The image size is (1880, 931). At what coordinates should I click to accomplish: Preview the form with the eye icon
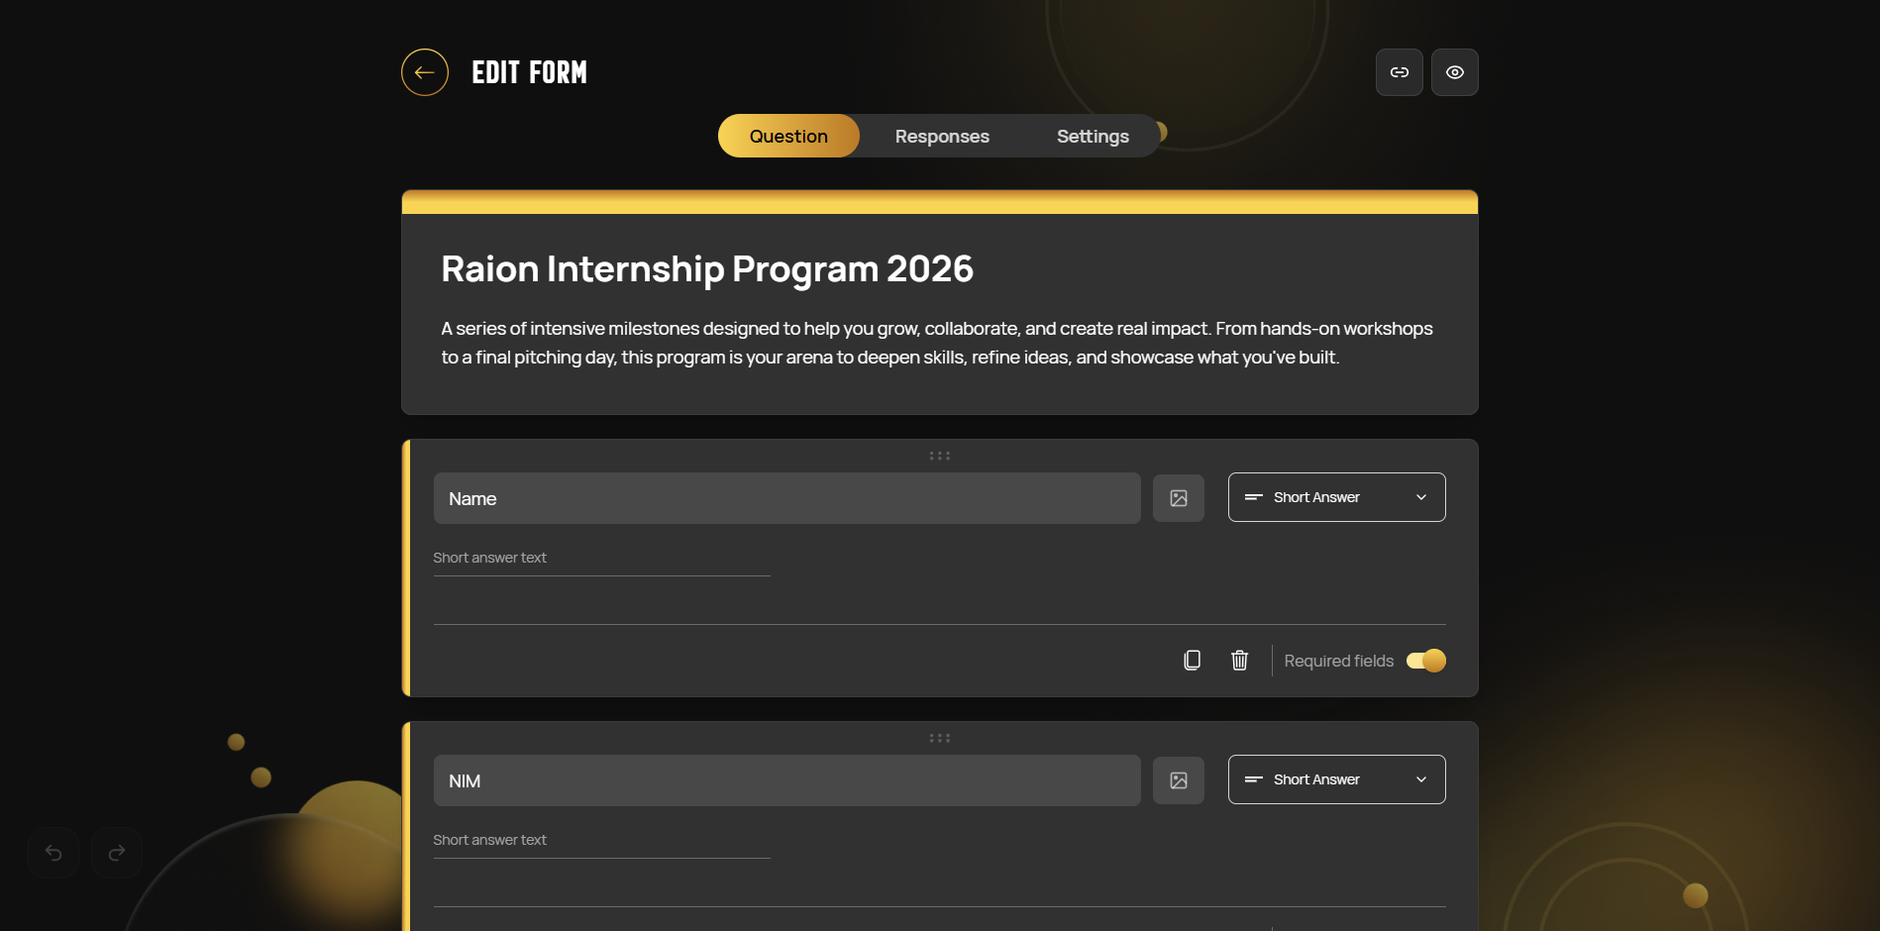[1454, 72]
